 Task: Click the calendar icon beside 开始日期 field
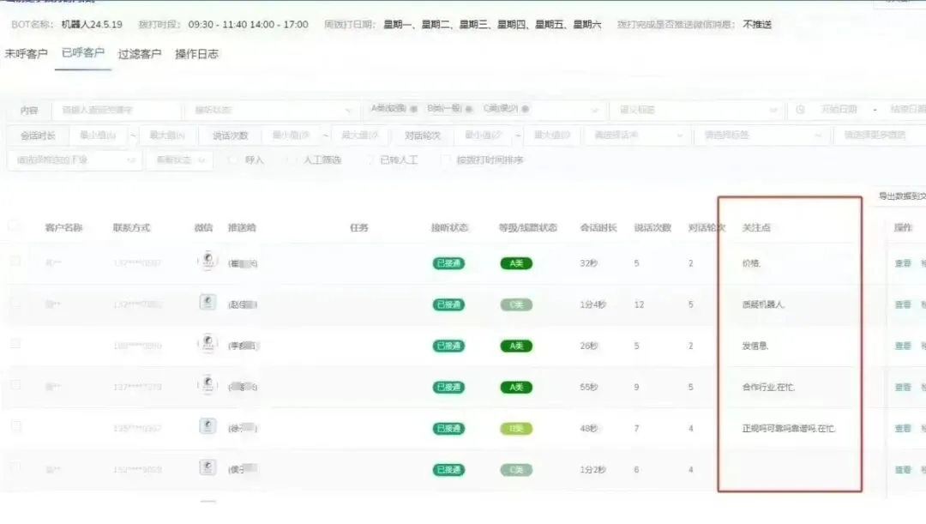[x=801, y=110]
